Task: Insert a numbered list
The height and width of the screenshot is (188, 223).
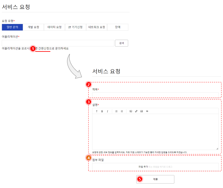Action: coord(122,111)
